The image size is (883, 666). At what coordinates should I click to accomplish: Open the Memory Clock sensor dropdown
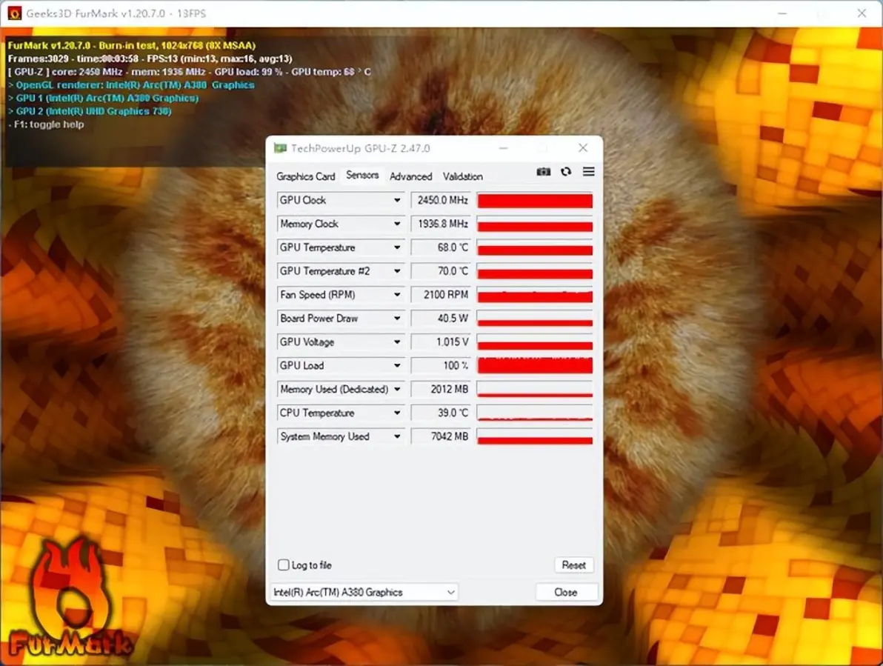click(397, 224)
